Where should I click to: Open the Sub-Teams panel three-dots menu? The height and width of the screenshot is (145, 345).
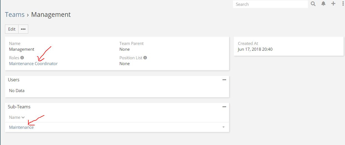click(x=224, y=107)
